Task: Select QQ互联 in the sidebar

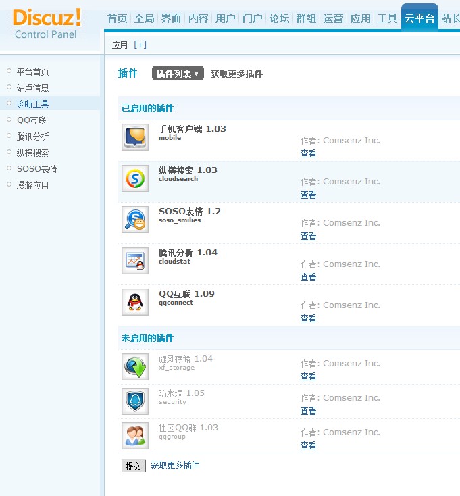Action: (32, 120)
